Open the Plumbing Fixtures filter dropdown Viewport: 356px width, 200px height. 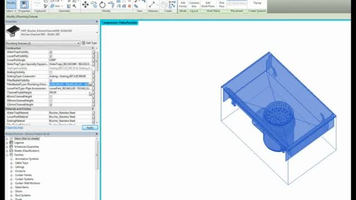click(x=43, y=43)
